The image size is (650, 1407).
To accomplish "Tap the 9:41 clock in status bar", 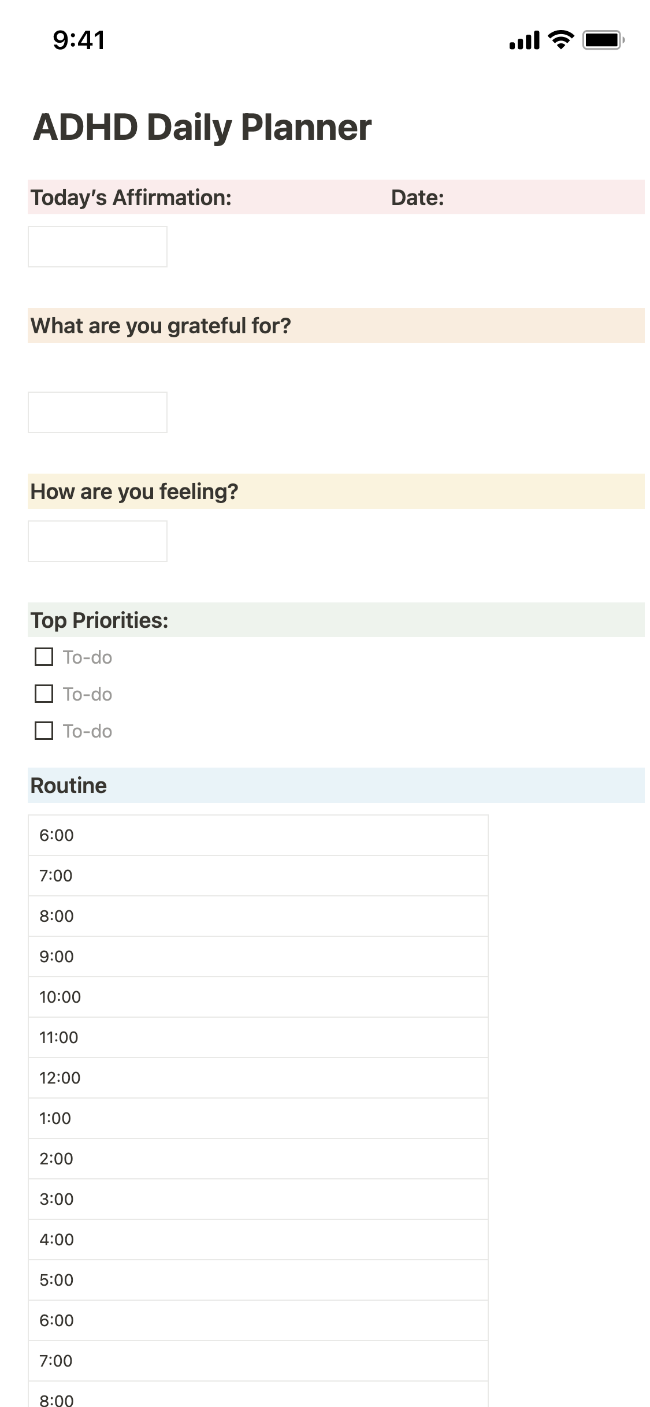I will [x=79, y=40].
